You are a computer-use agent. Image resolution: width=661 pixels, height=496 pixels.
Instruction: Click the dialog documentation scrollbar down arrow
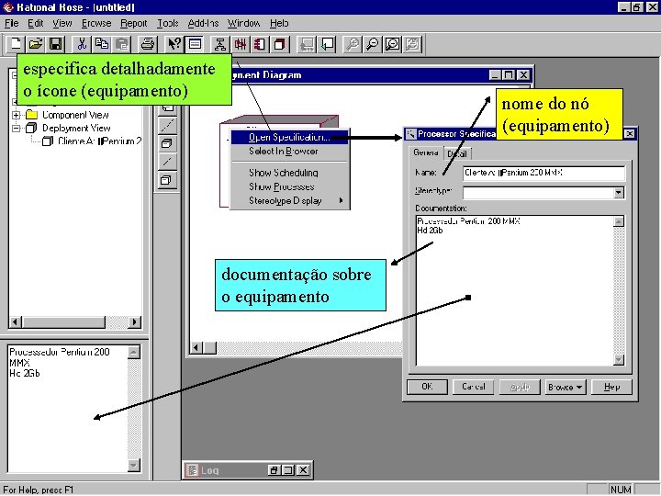(619, 360)
